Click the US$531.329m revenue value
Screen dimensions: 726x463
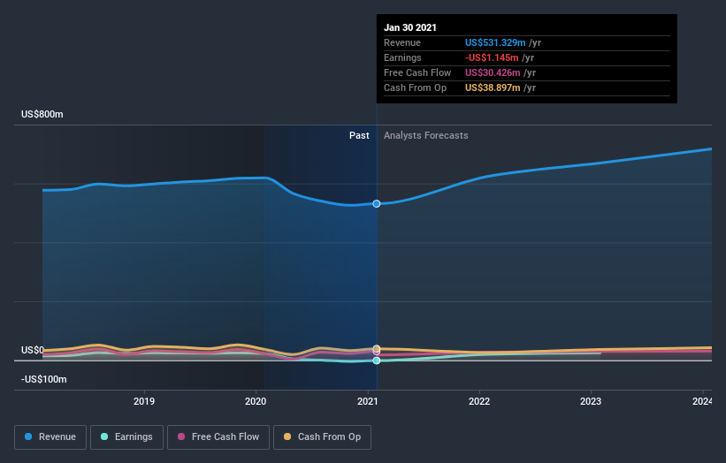495,42
